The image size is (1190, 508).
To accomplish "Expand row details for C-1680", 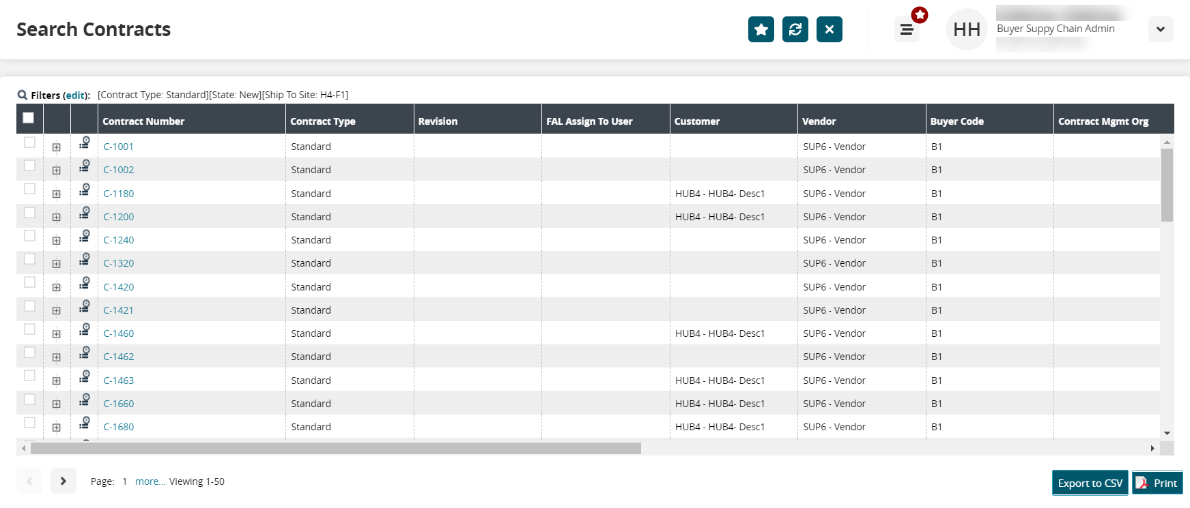I will point(57,428).
